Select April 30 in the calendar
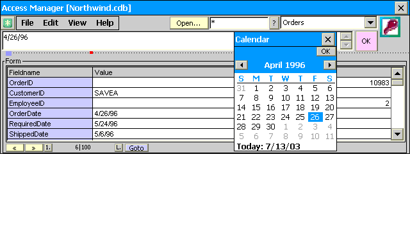410x234 pixels. (x=270, y=127)
